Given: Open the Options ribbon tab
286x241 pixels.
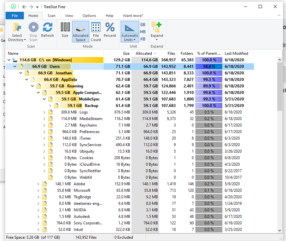Looking at the screenshot, I should coord(89,16).
